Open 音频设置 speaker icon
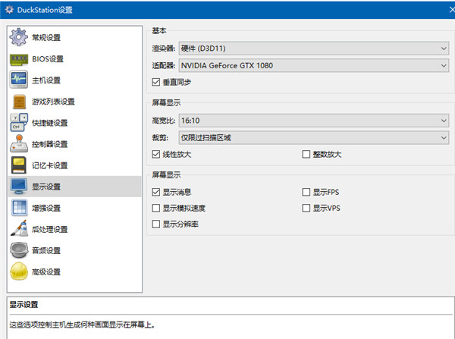This screenshot has height=339, width=455. point(20,250)
